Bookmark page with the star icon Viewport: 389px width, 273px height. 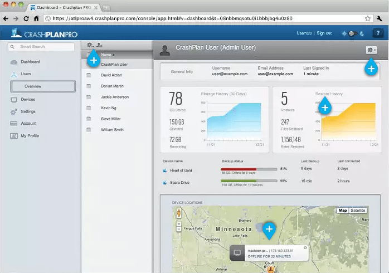[x=368, y=18]
